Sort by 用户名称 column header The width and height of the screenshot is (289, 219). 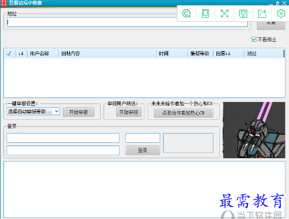point(43,53)
